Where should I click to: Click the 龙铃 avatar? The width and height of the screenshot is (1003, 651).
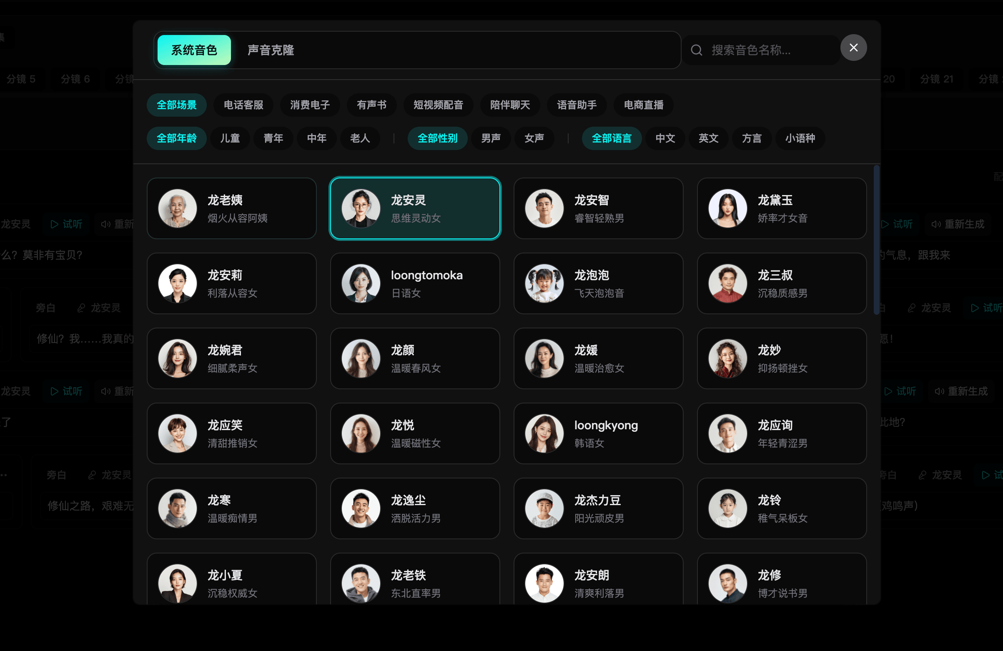tap(728, 508)
